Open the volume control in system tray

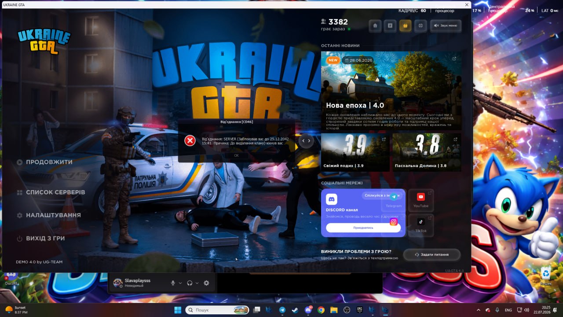pos(526,310)
